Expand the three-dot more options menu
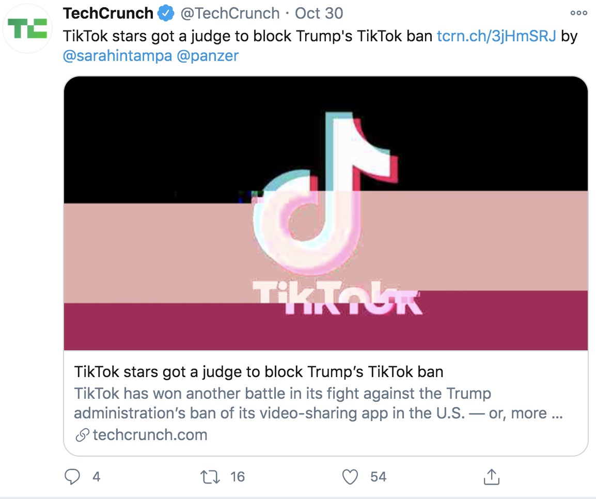The width and height of the screenshot is (596, 499). coord(578,13)
